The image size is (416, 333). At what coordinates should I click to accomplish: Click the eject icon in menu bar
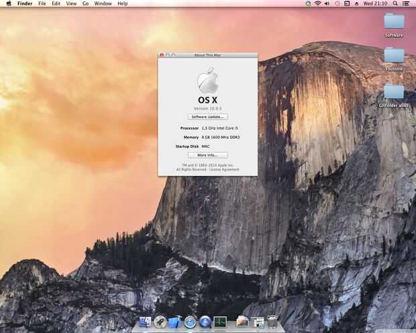[356, 3]
